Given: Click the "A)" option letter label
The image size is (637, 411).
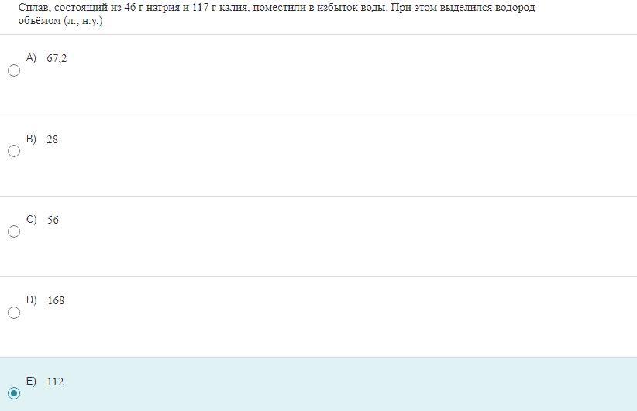Looking at the screenshot, I should (31, 57).
